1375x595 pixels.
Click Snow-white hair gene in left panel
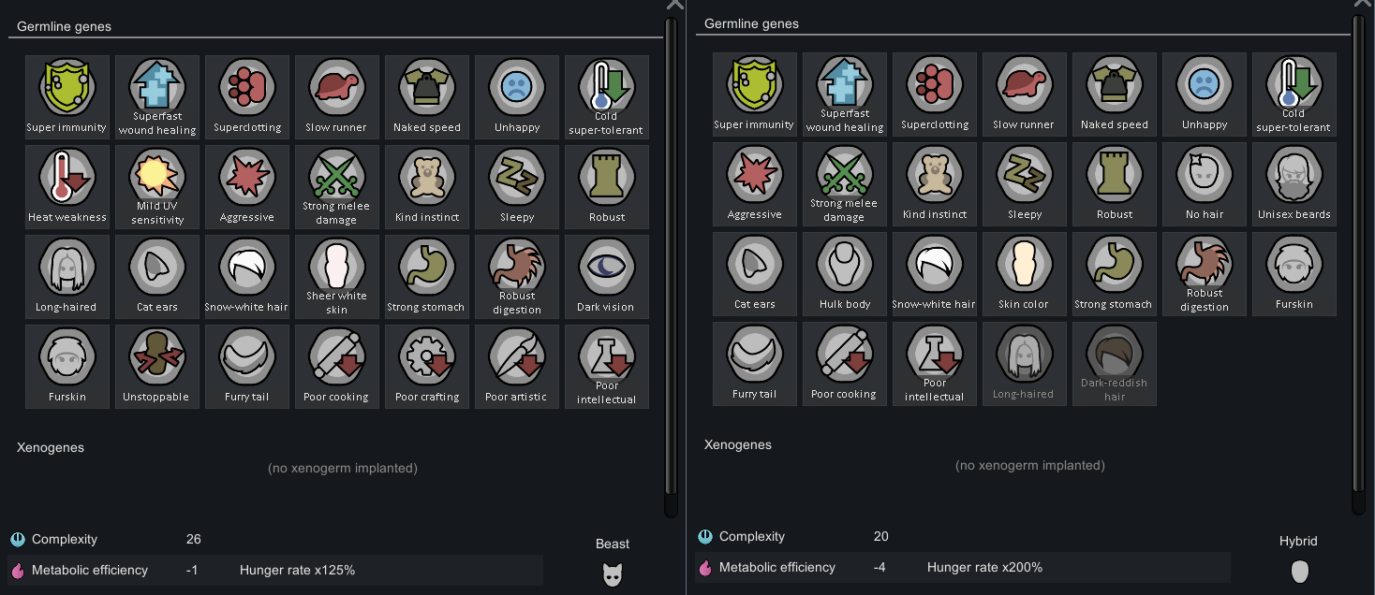click(x=247, y=277)
